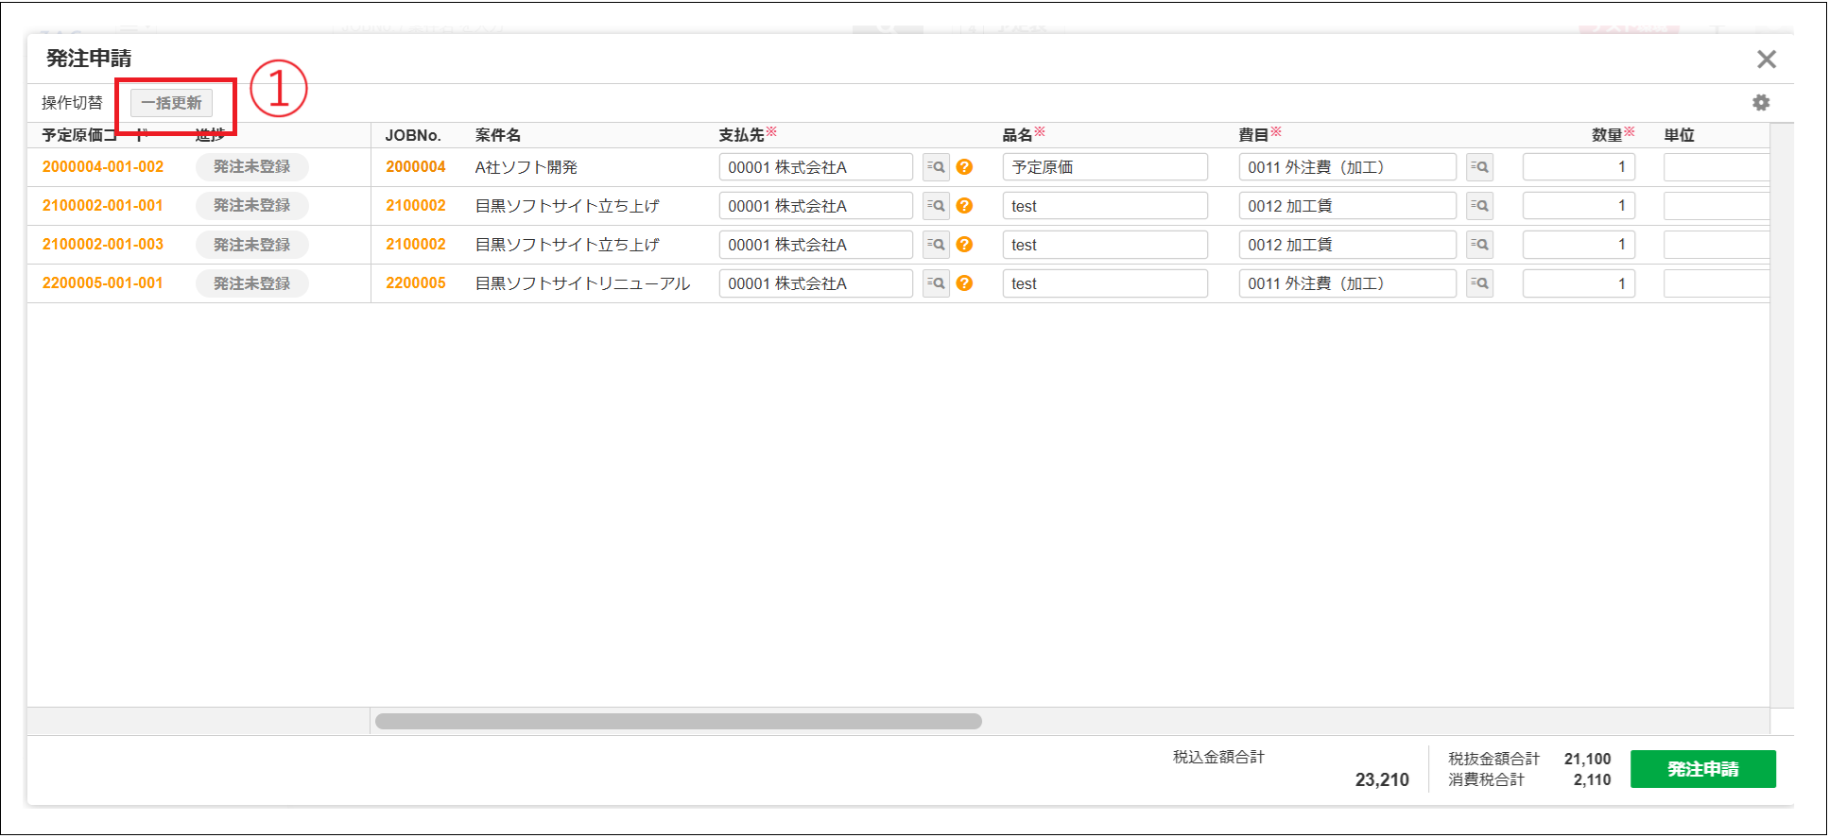
Task: Click help icon in 2000004-001-002 row
Action: pyautogui.click(x=964, y=167)
